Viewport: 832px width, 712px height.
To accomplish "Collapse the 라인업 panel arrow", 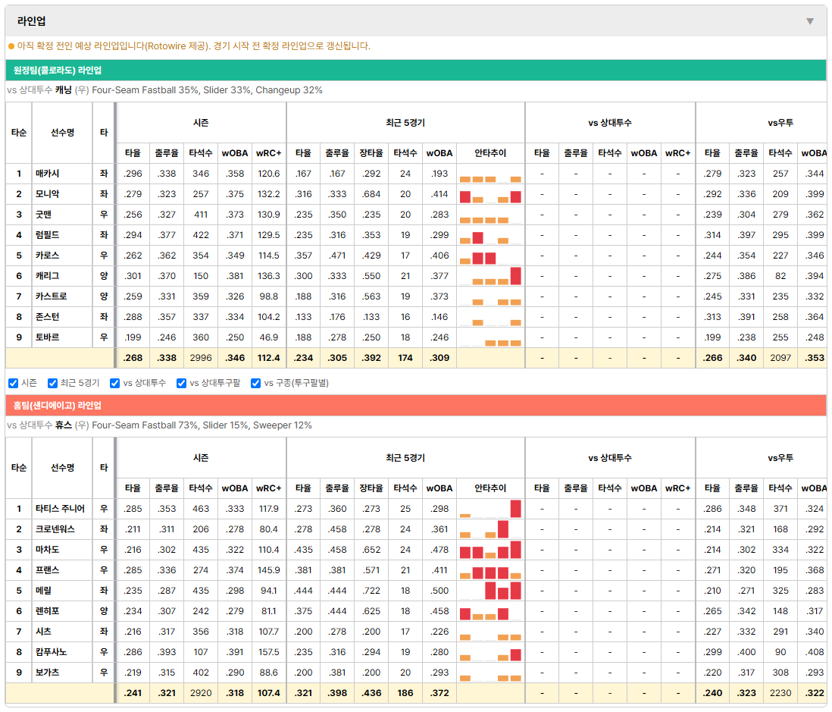I will [810, 21].
